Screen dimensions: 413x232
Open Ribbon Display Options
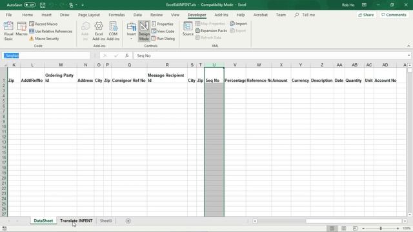(364, 5)
